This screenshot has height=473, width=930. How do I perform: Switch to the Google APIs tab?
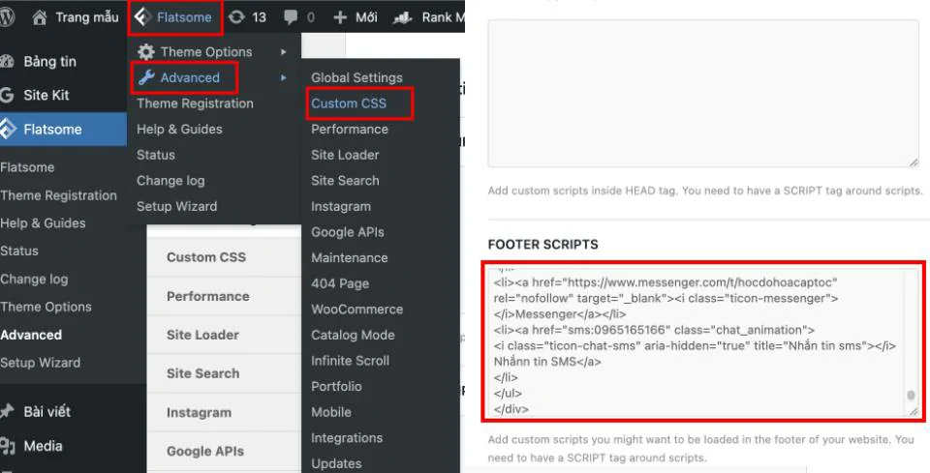(204, 451)
